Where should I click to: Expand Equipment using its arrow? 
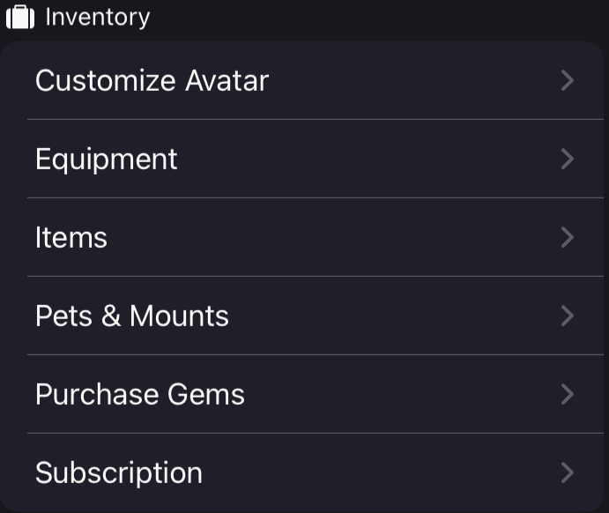point(568,160)
